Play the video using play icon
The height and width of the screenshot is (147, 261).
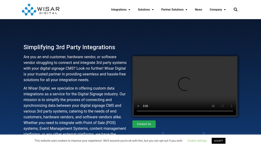point(138,106)
